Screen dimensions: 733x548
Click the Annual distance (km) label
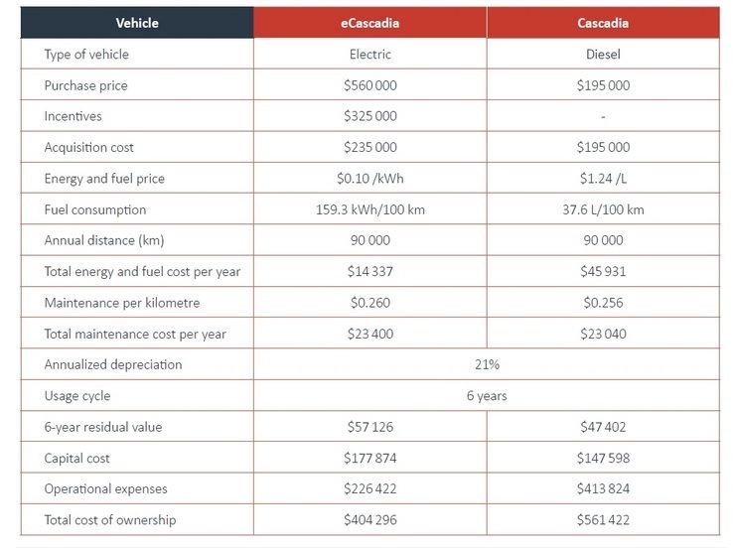[103, 240]
